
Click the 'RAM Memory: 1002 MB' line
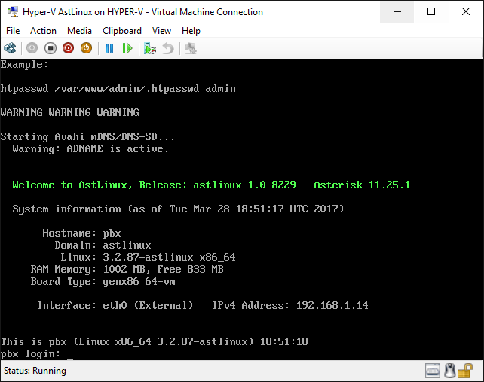[x=127, y=270]
